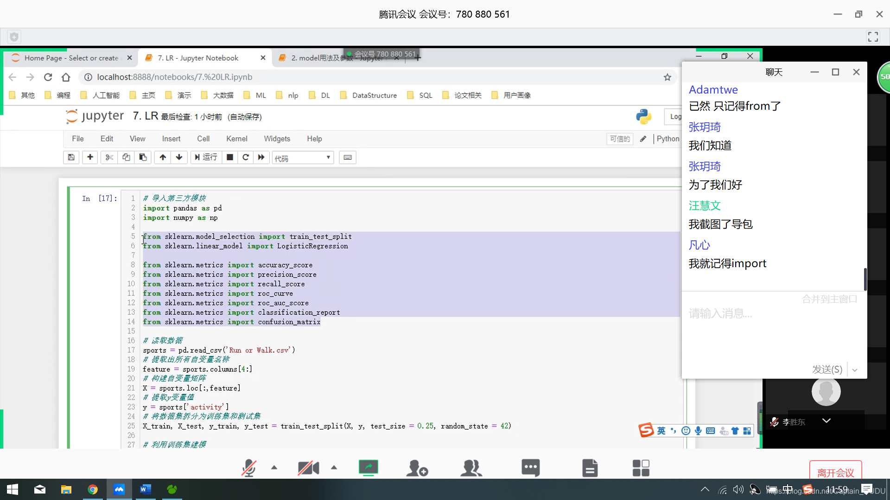Viewport: 890px width, 500px height.
Task: Close the 7. LR Jupyter Notebook tab
Action: [263, 58]
